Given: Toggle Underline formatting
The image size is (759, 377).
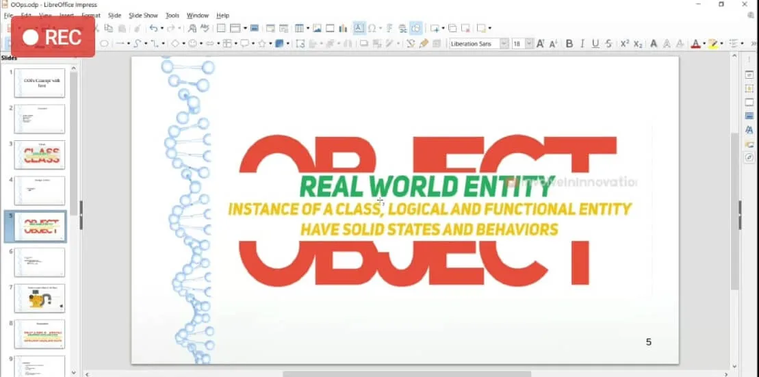Looking at the screenshot, I should (595, 44).
